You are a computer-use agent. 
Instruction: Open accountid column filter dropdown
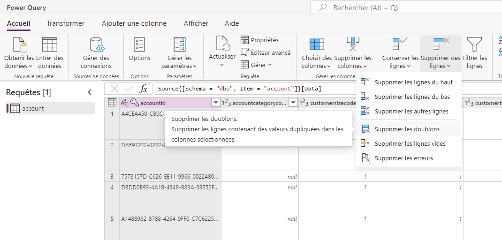click(x=216, y=102)
